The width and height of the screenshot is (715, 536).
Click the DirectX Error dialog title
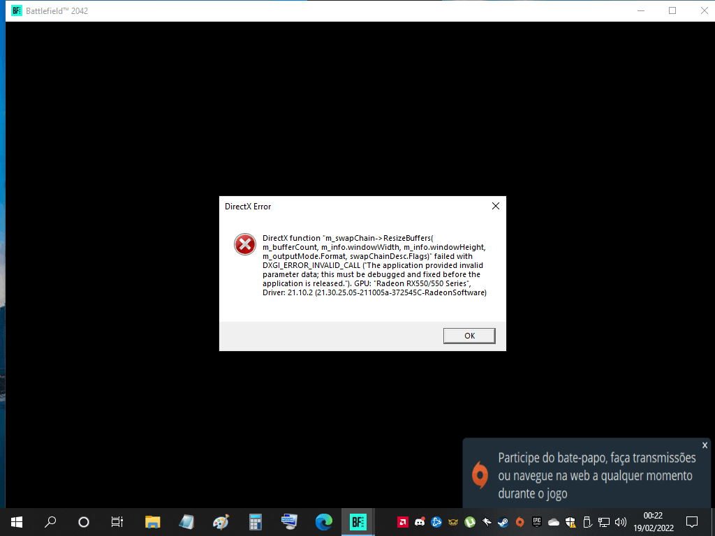pos(248,207)
